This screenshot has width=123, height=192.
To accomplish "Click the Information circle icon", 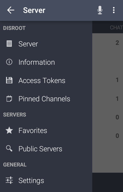I will tap(9, 62).
